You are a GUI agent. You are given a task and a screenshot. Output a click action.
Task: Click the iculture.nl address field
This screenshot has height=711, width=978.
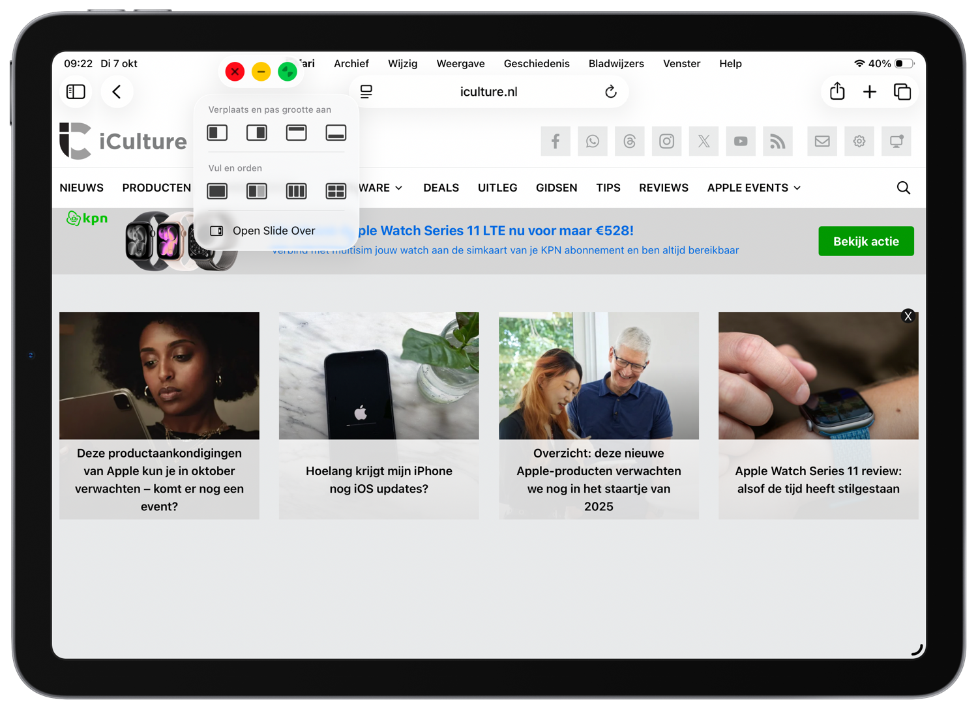click(x=488, y=92)
